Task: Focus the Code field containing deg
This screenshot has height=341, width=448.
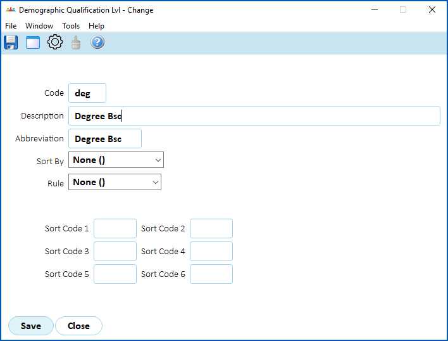Action: pos(87,93)
